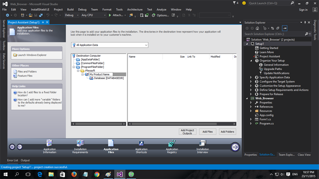319x179 pixels.
Task: Click the feedback smiley icon
Action: [x=244, y=3]
